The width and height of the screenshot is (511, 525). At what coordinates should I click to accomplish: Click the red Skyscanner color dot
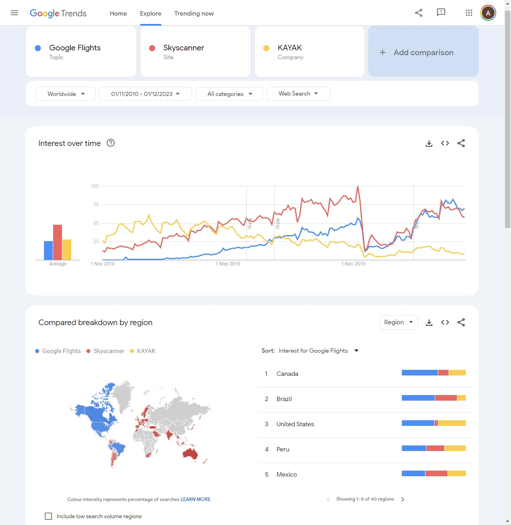click(x=152, y=48)
